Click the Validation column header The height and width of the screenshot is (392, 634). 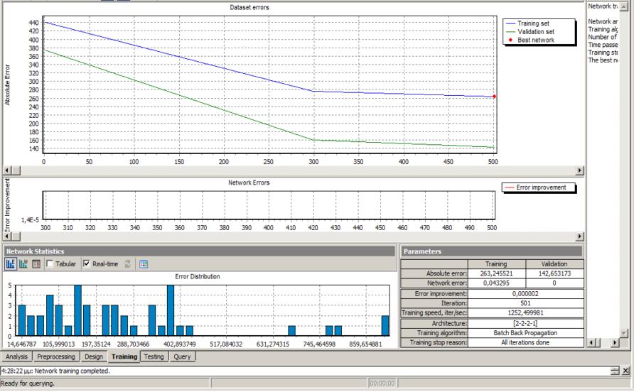click(x=554, y=264)
